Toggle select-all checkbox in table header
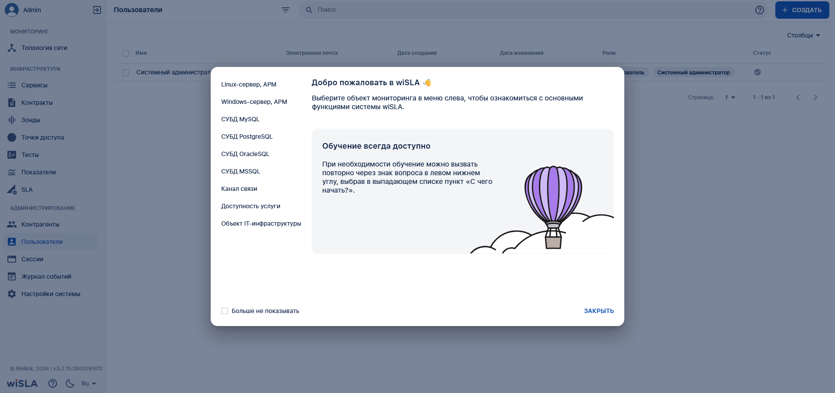The width and height of the screenshot is (835, 393). click(x=126, y=53)
